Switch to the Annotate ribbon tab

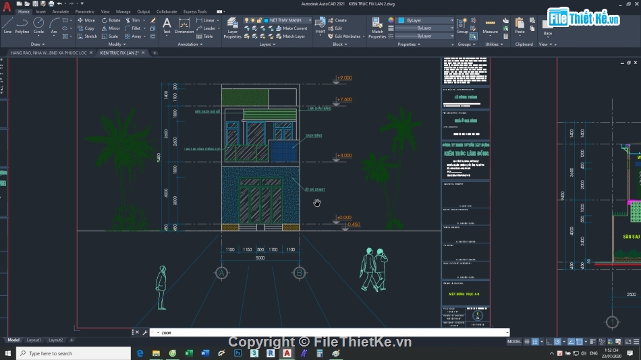61,11
